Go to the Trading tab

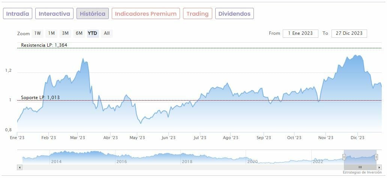tap(197, 14)
